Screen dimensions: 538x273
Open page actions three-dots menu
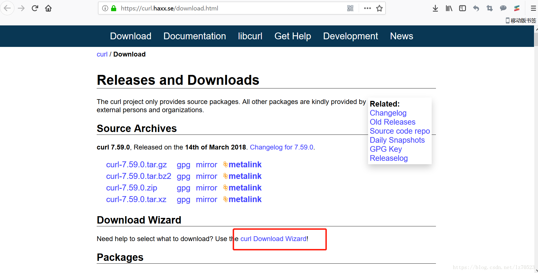click(x=367, y=8)
